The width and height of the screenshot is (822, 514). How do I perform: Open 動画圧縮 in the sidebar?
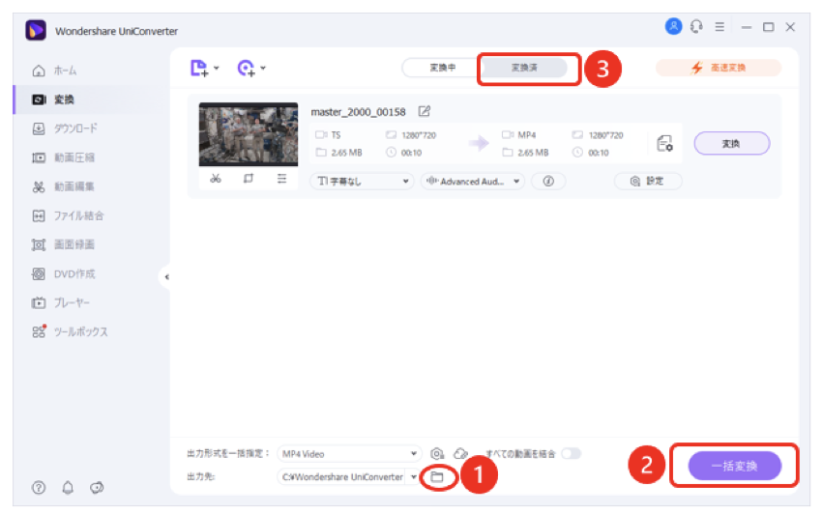64,157
